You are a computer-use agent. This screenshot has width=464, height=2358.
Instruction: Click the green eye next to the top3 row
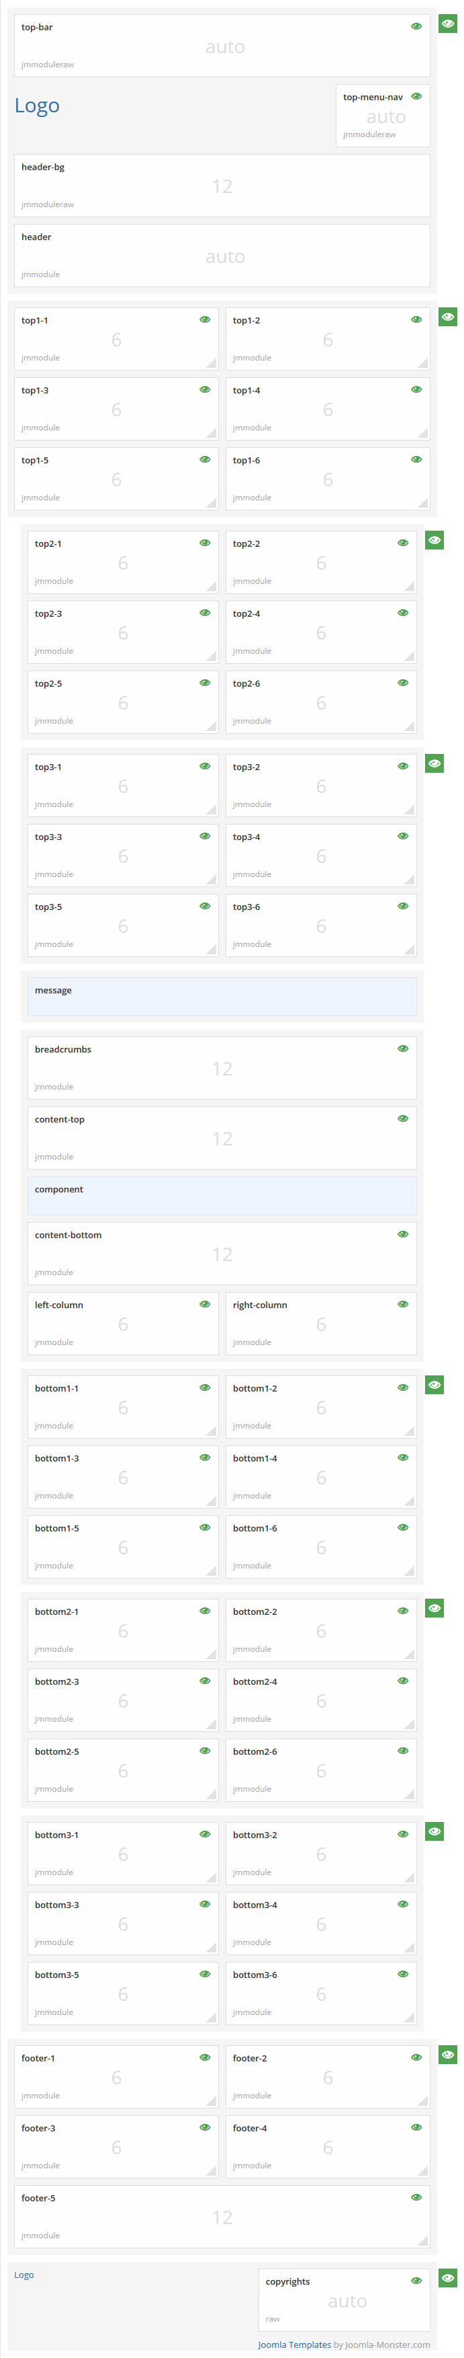coord(434,763)
